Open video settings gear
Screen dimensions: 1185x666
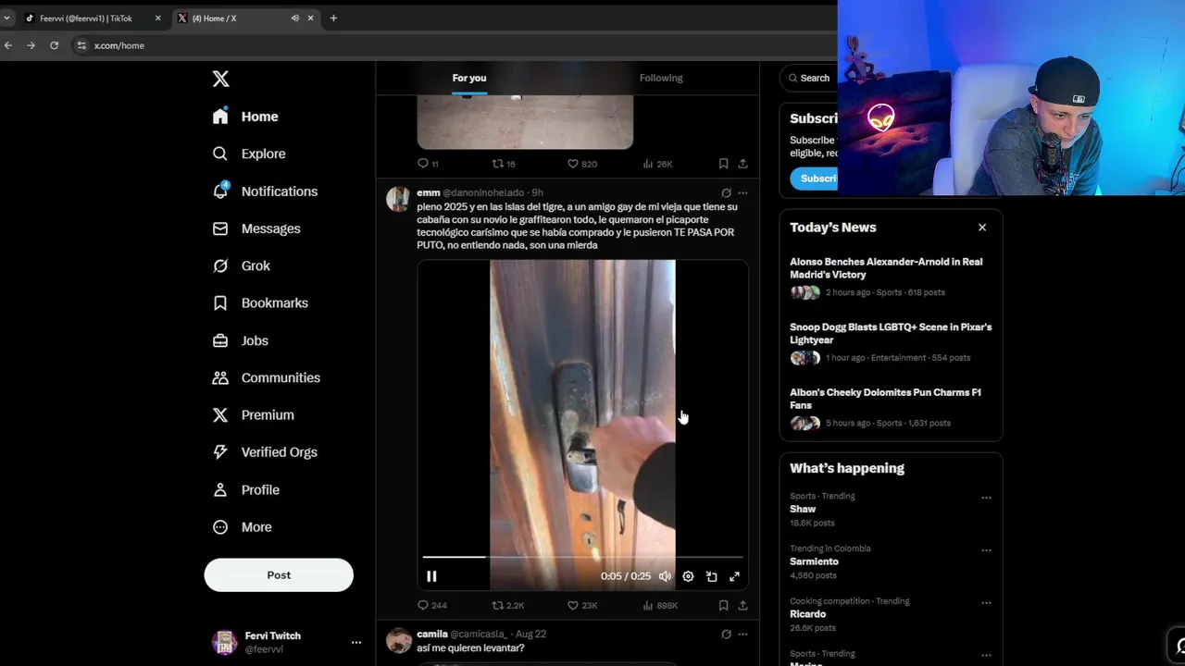(x=688, y=576)
